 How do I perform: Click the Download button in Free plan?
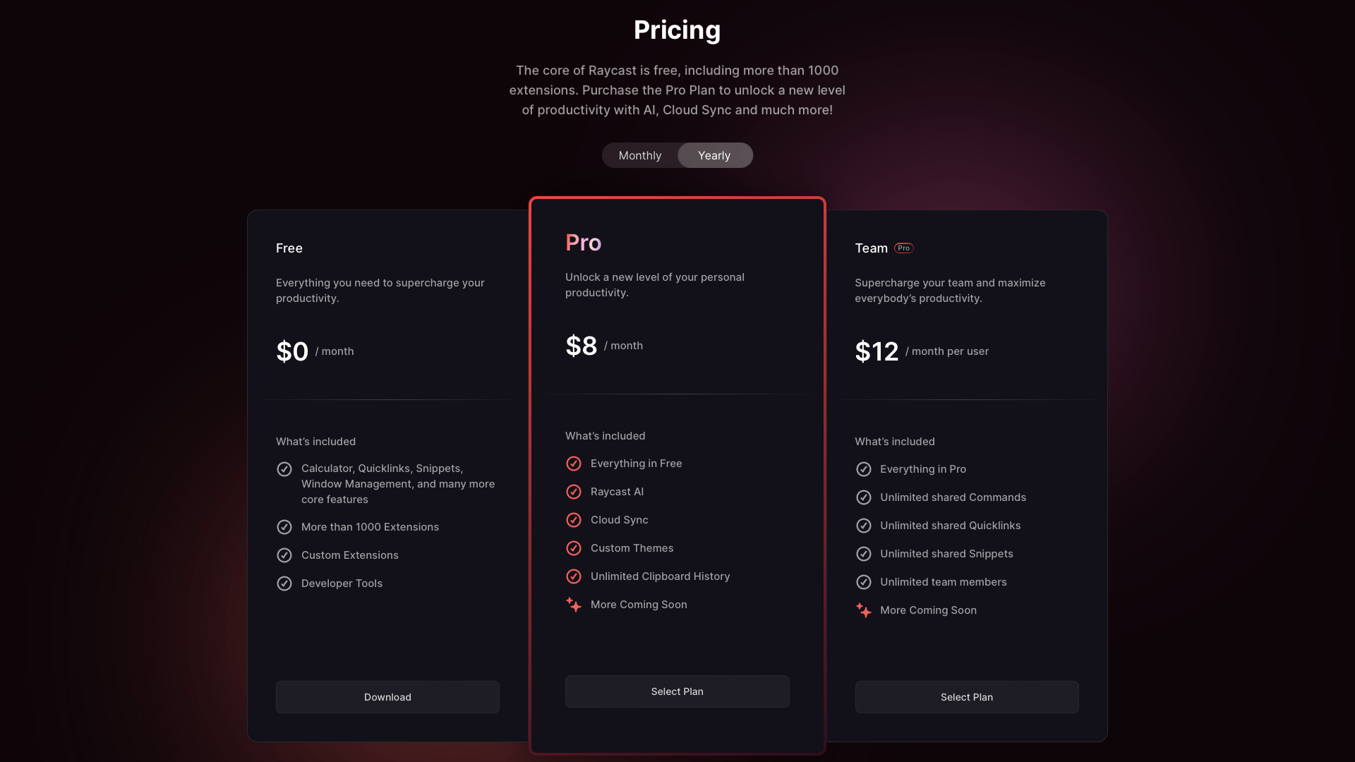point(387,697)
